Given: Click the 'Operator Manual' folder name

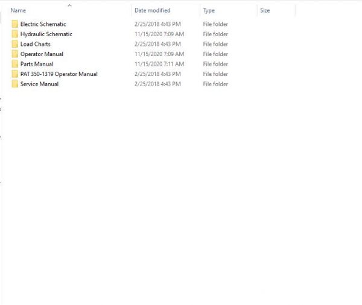Looking at the screenshot, I should pyautogui.click(x=42, y=54).
